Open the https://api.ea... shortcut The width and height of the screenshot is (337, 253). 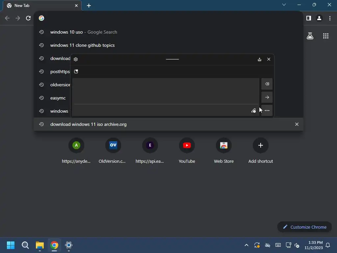tap(150, 151)
